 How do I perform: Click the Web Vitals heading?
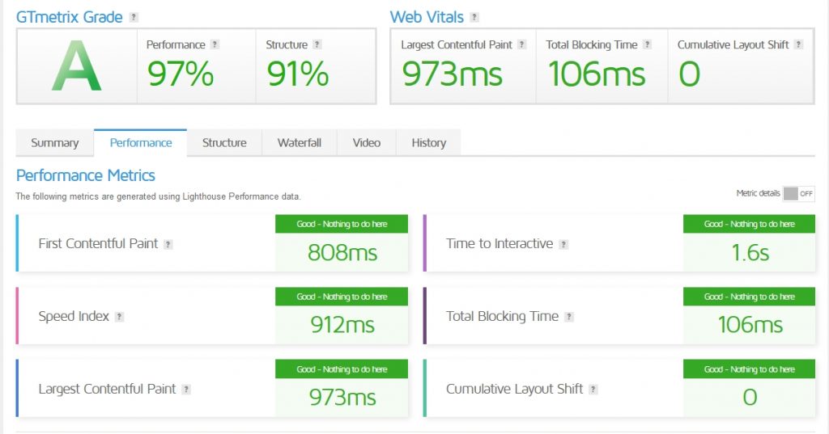coord(427,18)
